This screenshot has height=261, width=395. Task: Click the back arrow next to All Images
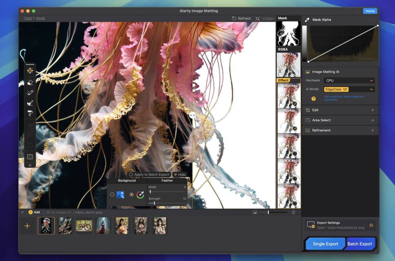[48, 212]
